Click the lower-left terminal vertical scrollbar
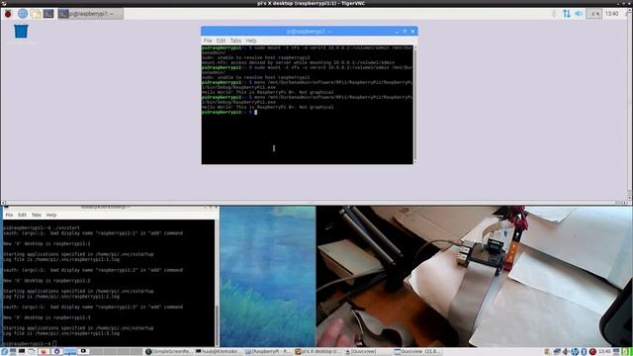 tap(217, 283)
